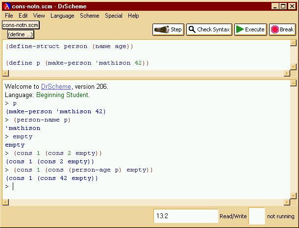299x228 pixels.
Task: Minimize the DrScheme window
Action: pos(275,6)
